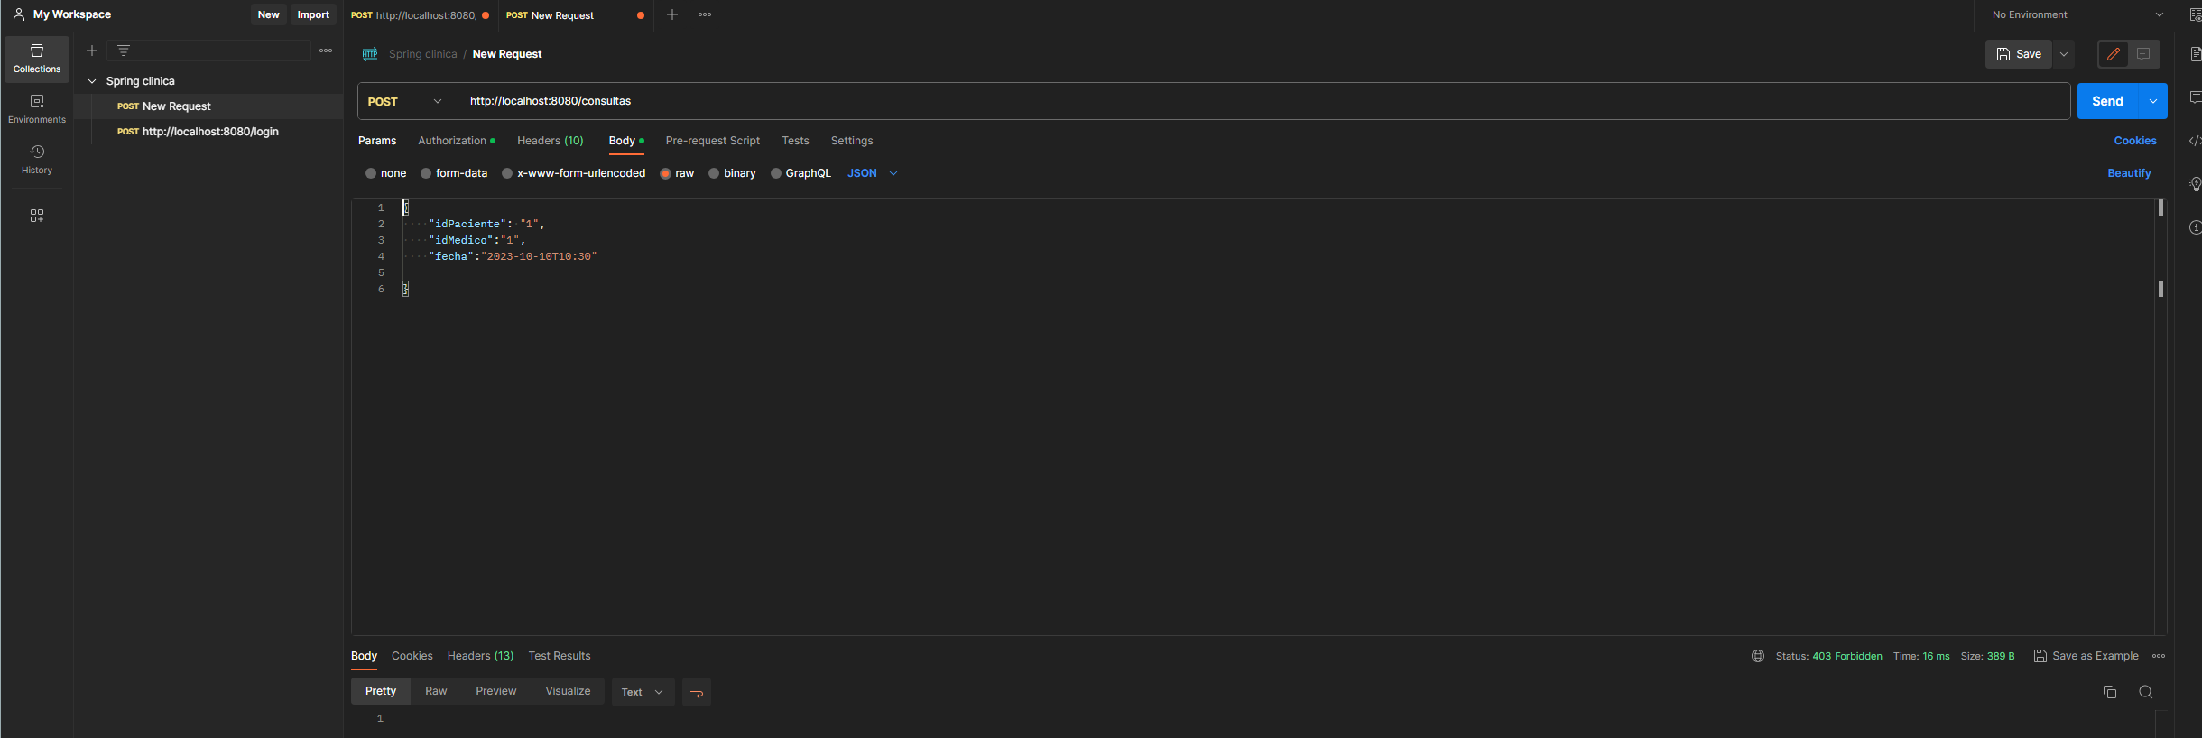Open the response Cookies tab
2202x738 pixels.
pyautogui.click(x=412, y=656)
